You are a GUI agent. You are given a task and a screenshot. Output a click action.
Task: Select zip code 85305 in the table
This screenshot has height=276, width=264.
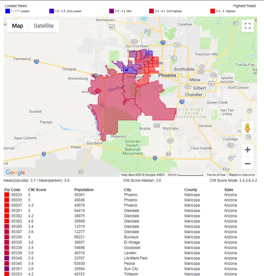coord(17,227)
